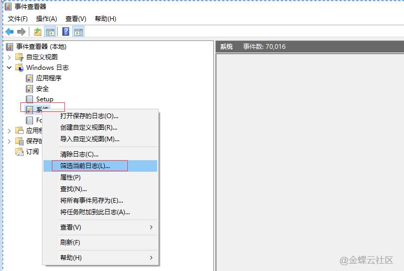Image resolution: width=404 pixels, height=271 pixels.
Task: Select the 安全 log in the tree
Action: 42,89
